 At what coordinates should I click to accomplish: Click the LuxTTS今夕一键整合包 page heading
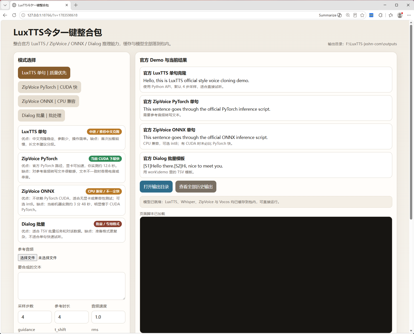(x=58, y=33)
